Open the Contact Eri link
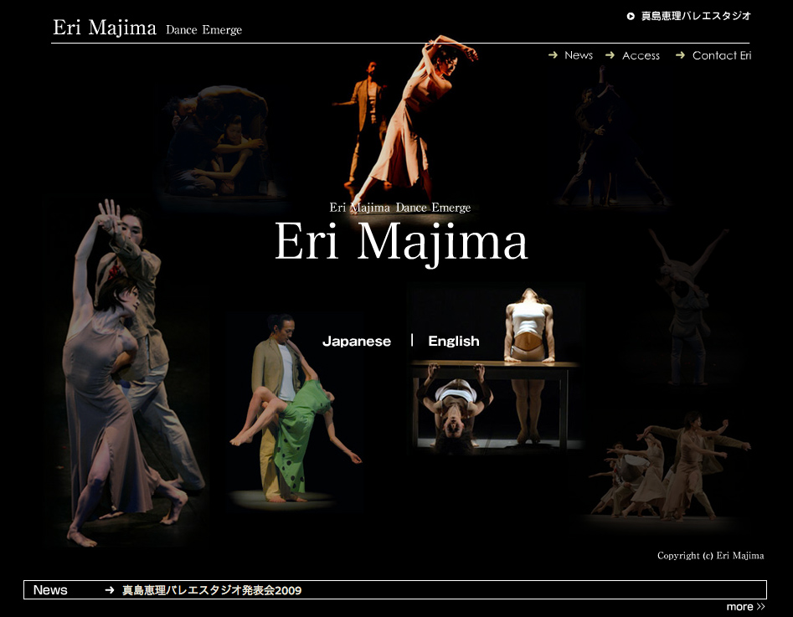793x617 pixels. tap(722, 55)
